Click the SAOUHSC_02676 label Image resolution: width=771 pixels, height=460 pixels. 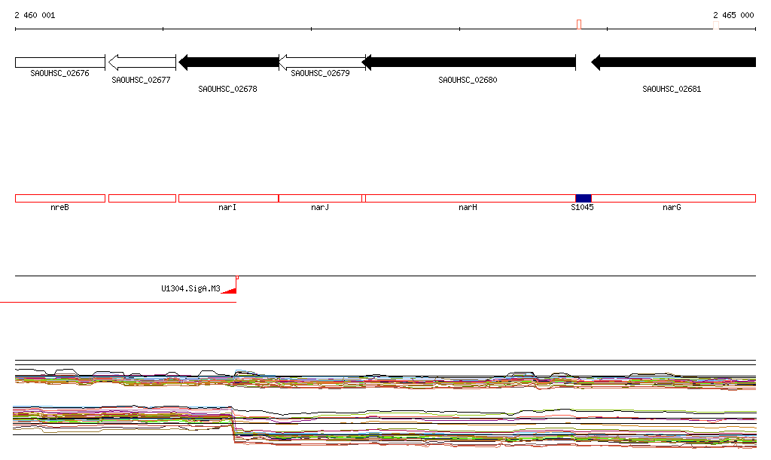(59, 73)
